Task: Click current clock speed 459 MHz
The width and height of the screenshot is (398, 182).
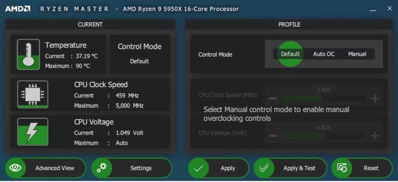Action: (x=127, y=95)
